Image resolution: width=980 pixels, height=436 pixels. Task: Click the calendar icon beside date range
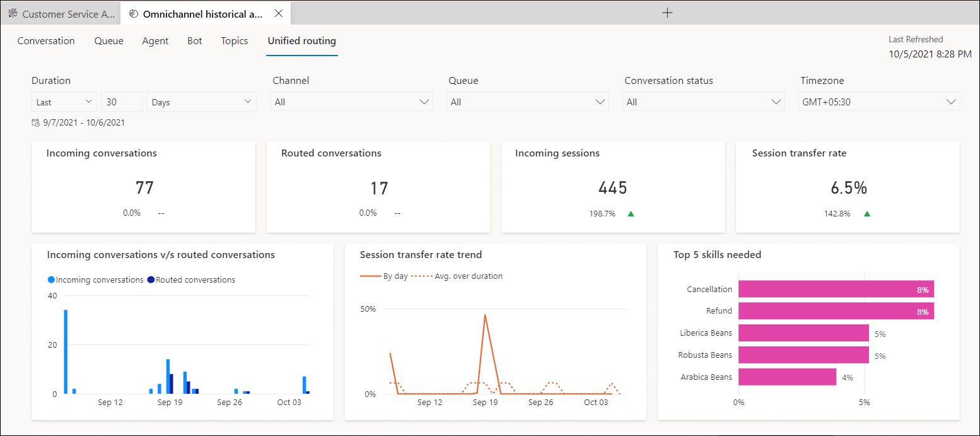click(36, 123)
